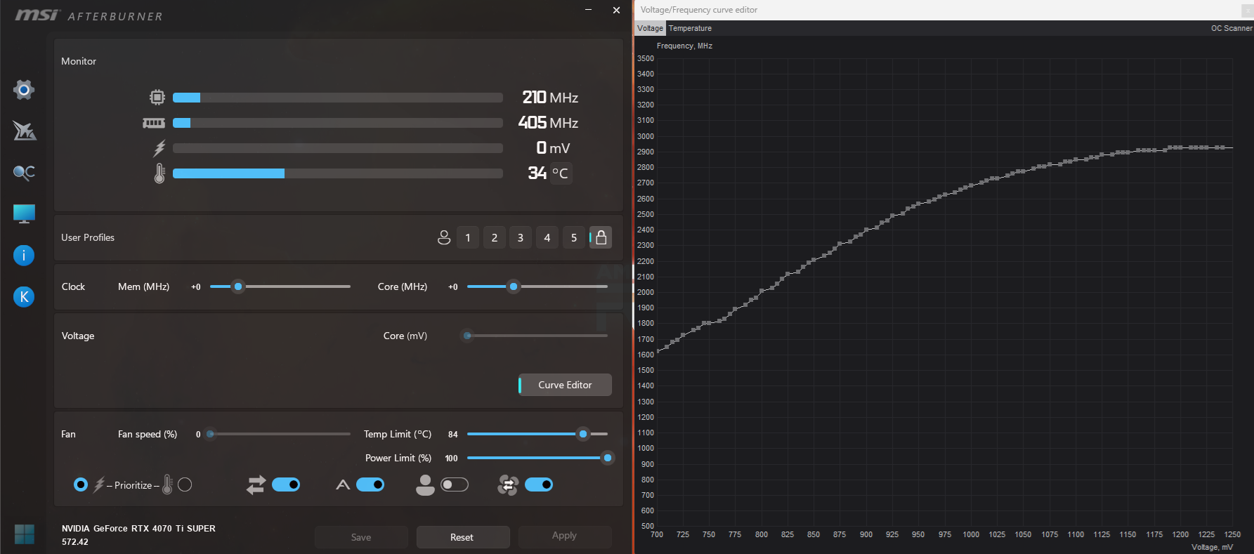Click the °C temperature unit box
This screenshot has height=554, width=1254.
[x=560, y=173]
